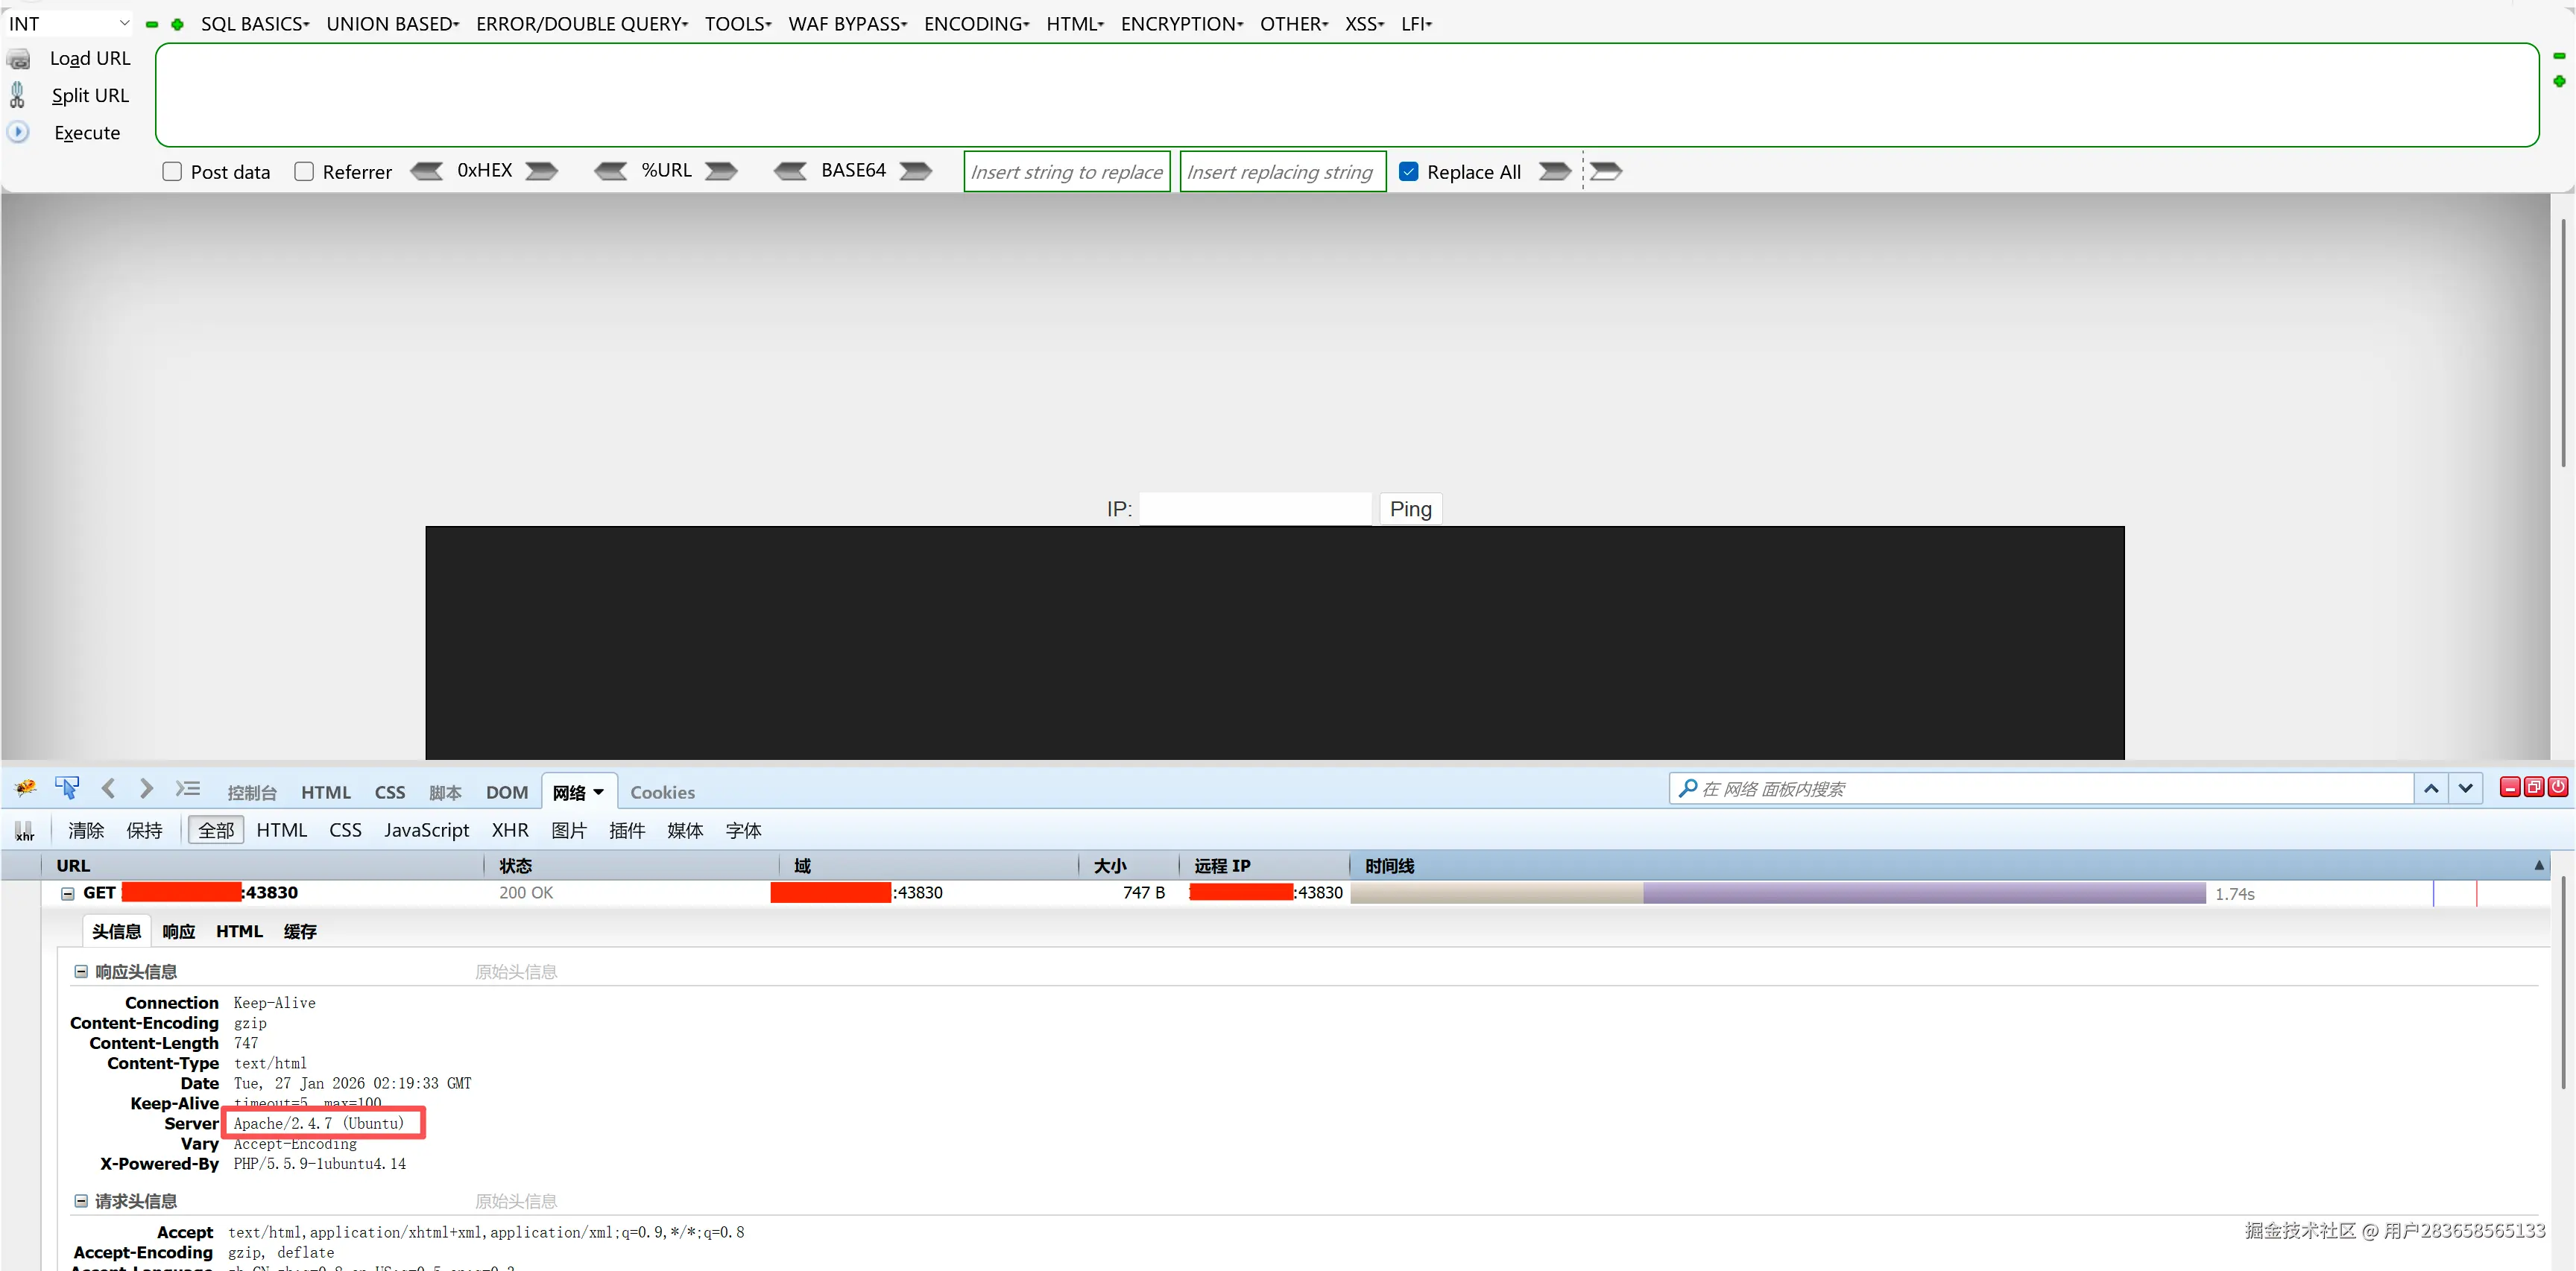Turn off Firebug with the power icon
Screen dimensions: 2576x1271
click(x=2558, y=787)
